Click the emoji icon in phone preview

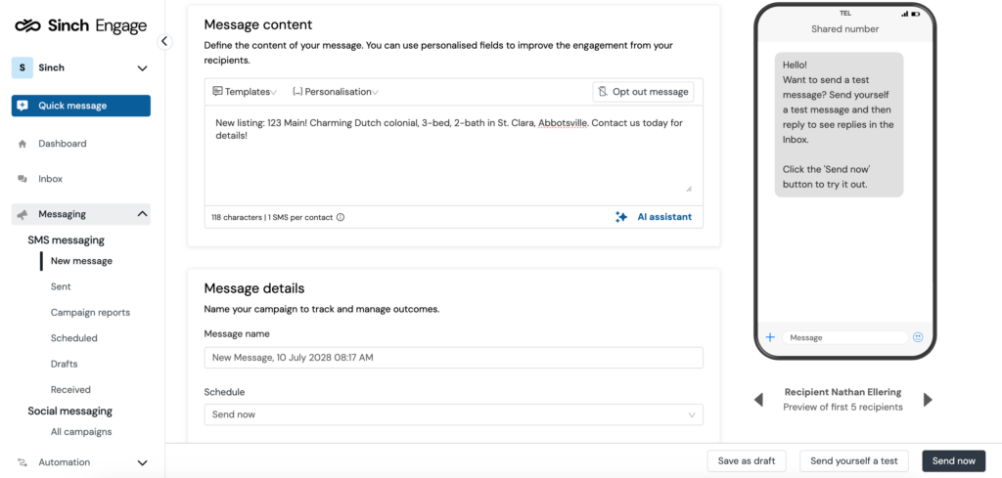918,337
